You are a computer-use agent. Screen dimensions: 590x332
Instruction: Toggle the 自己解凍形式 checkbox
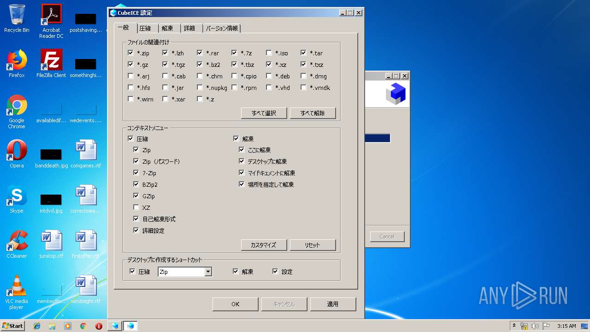point(136,219)
